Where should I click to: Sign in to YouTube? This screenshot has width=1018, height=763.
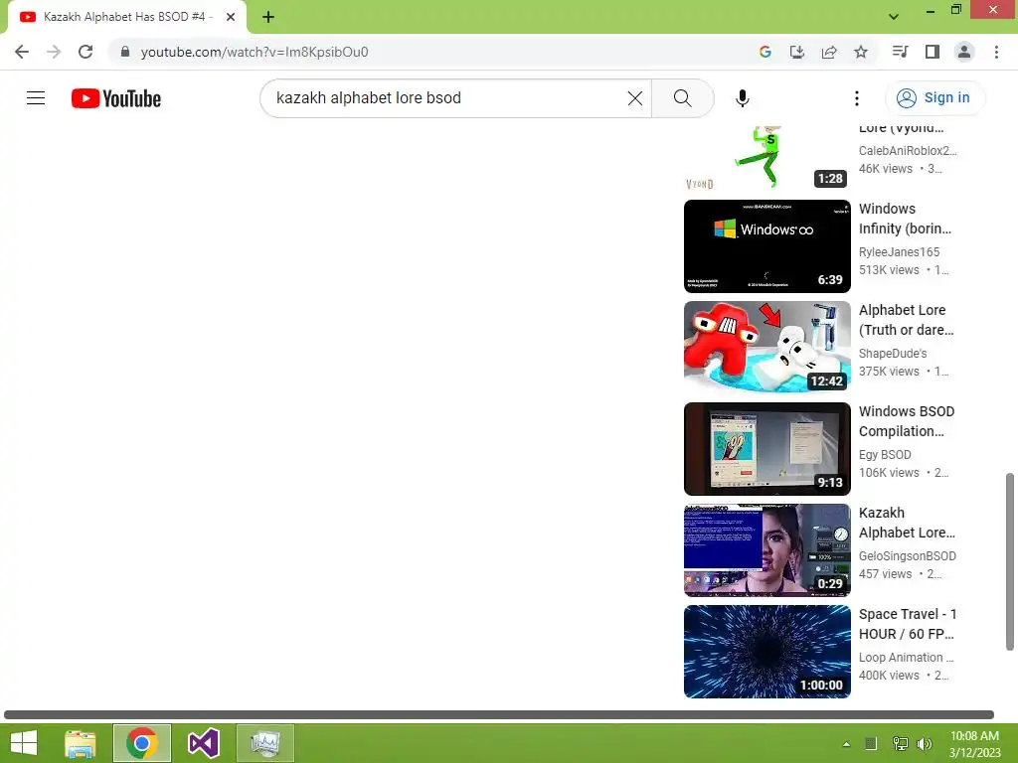(934, 98)
